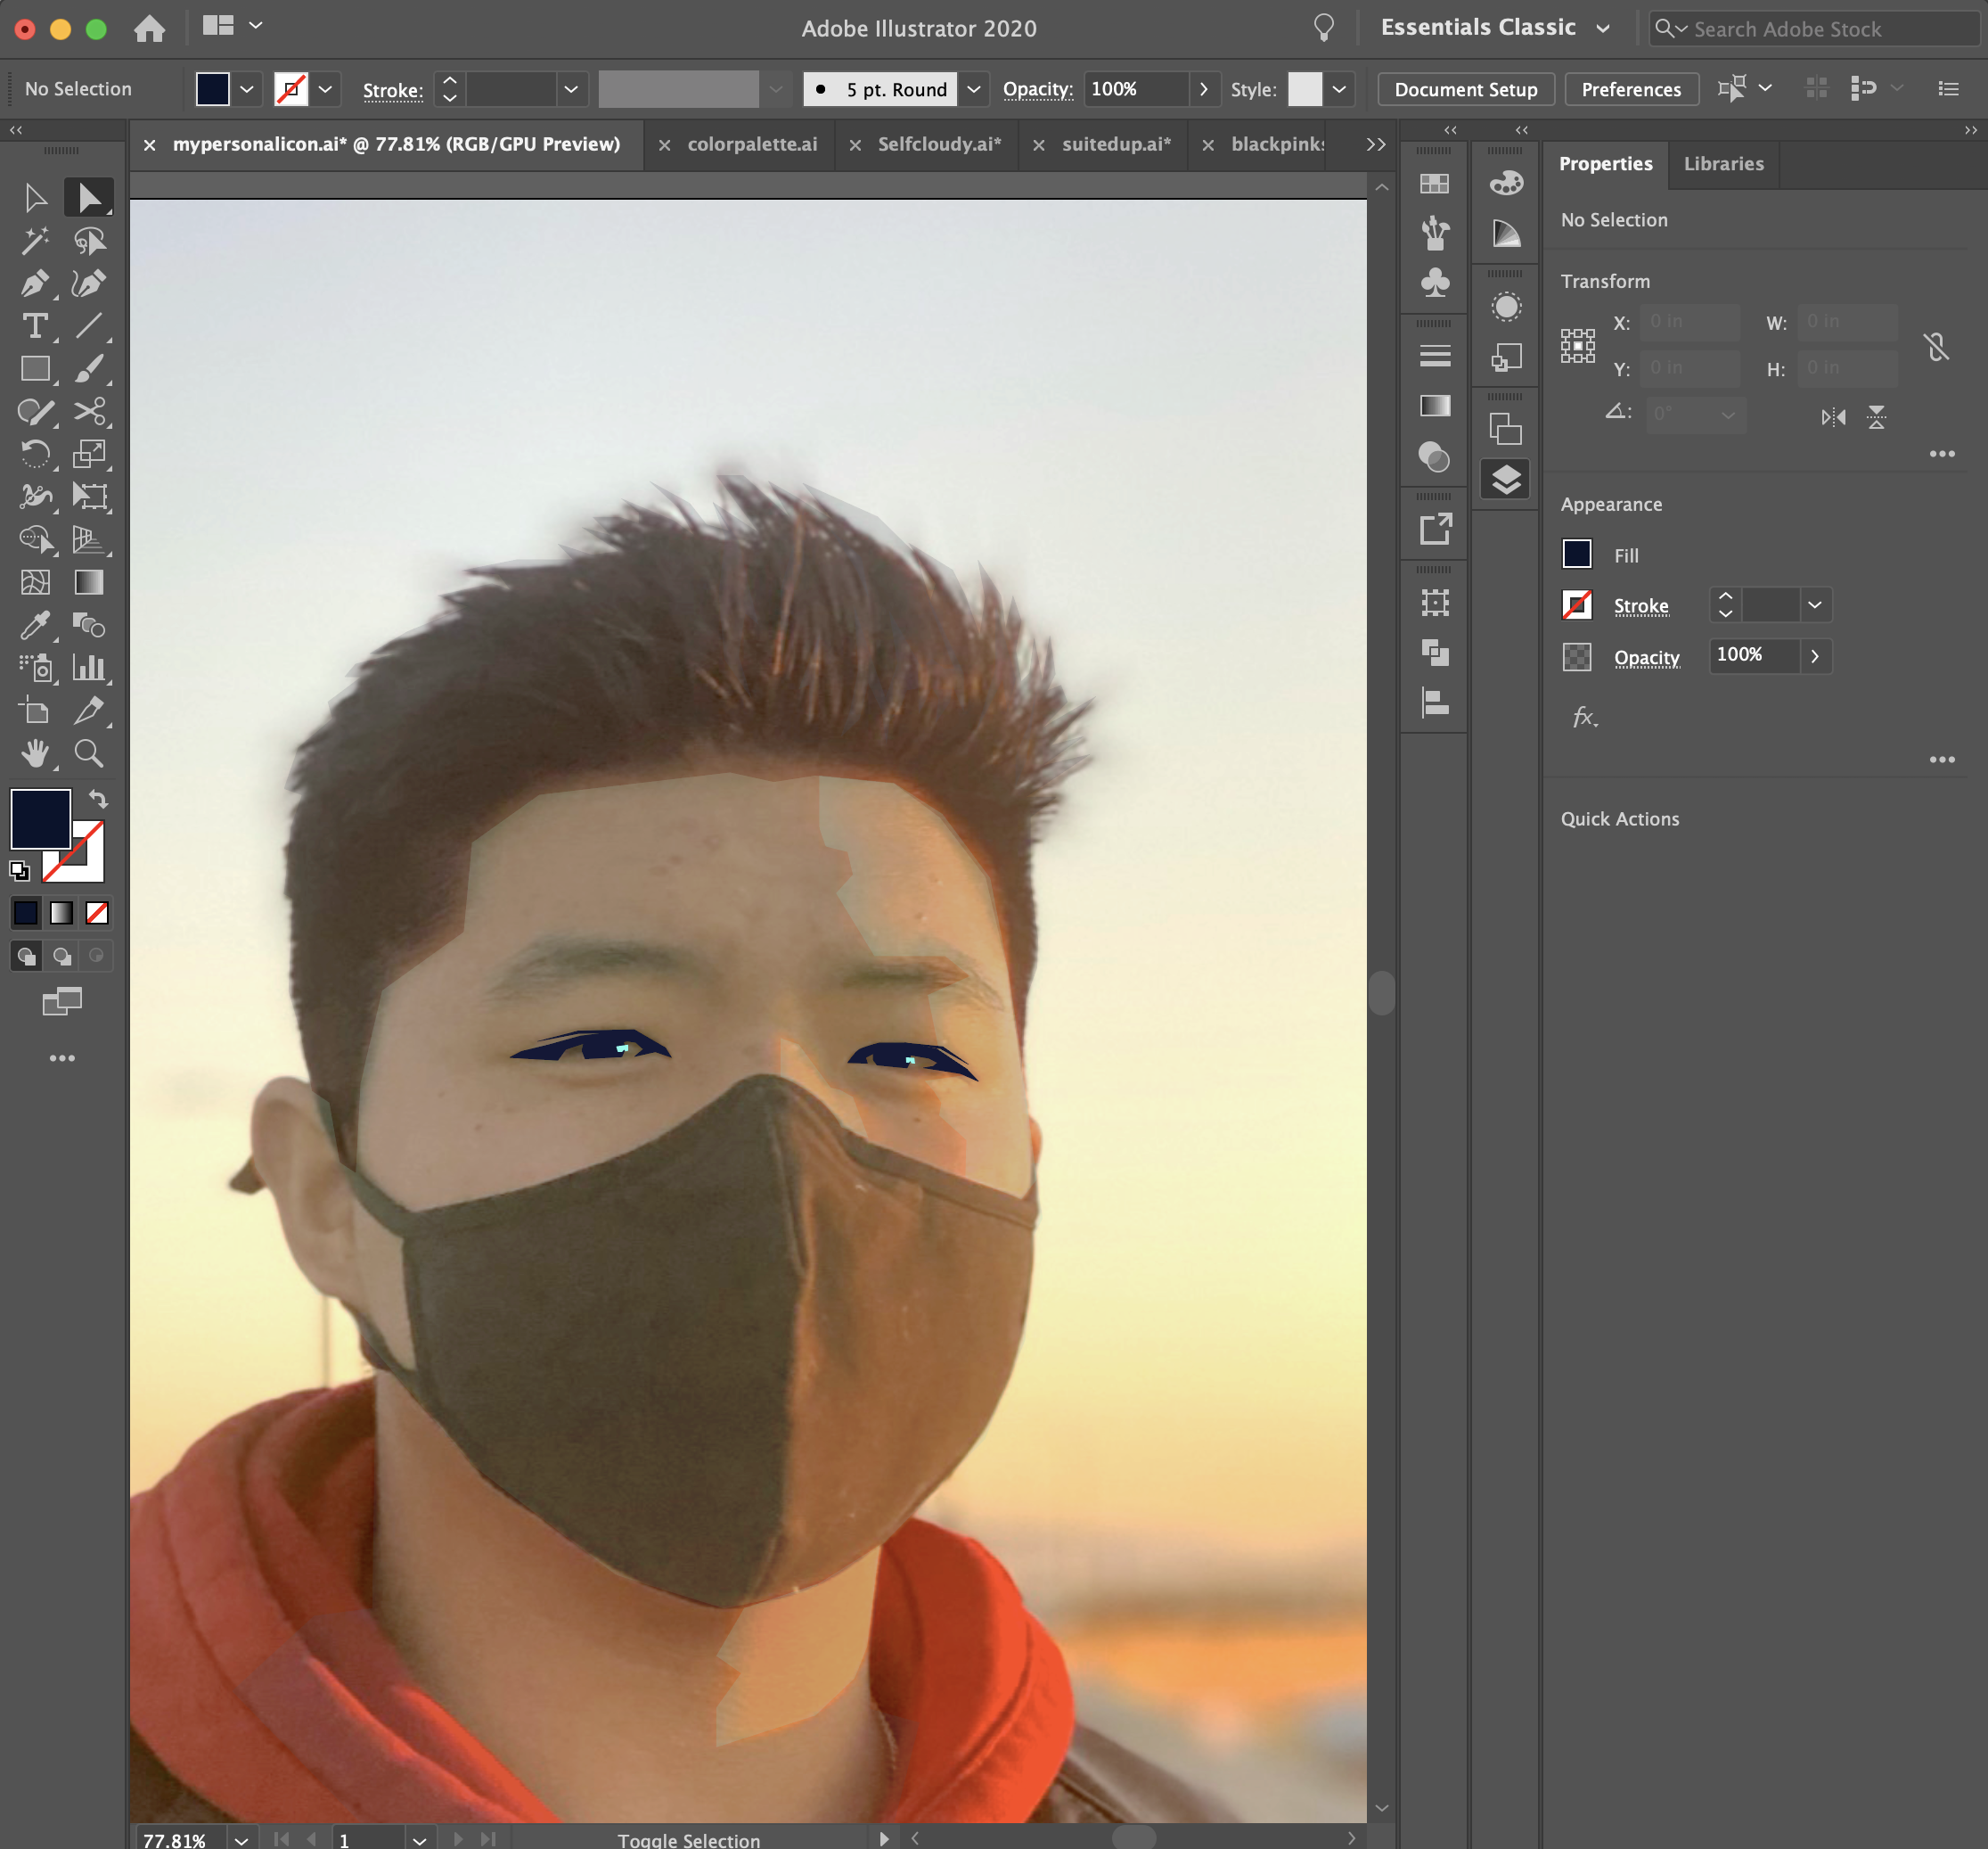Select the Pen tool

point(35,284)
